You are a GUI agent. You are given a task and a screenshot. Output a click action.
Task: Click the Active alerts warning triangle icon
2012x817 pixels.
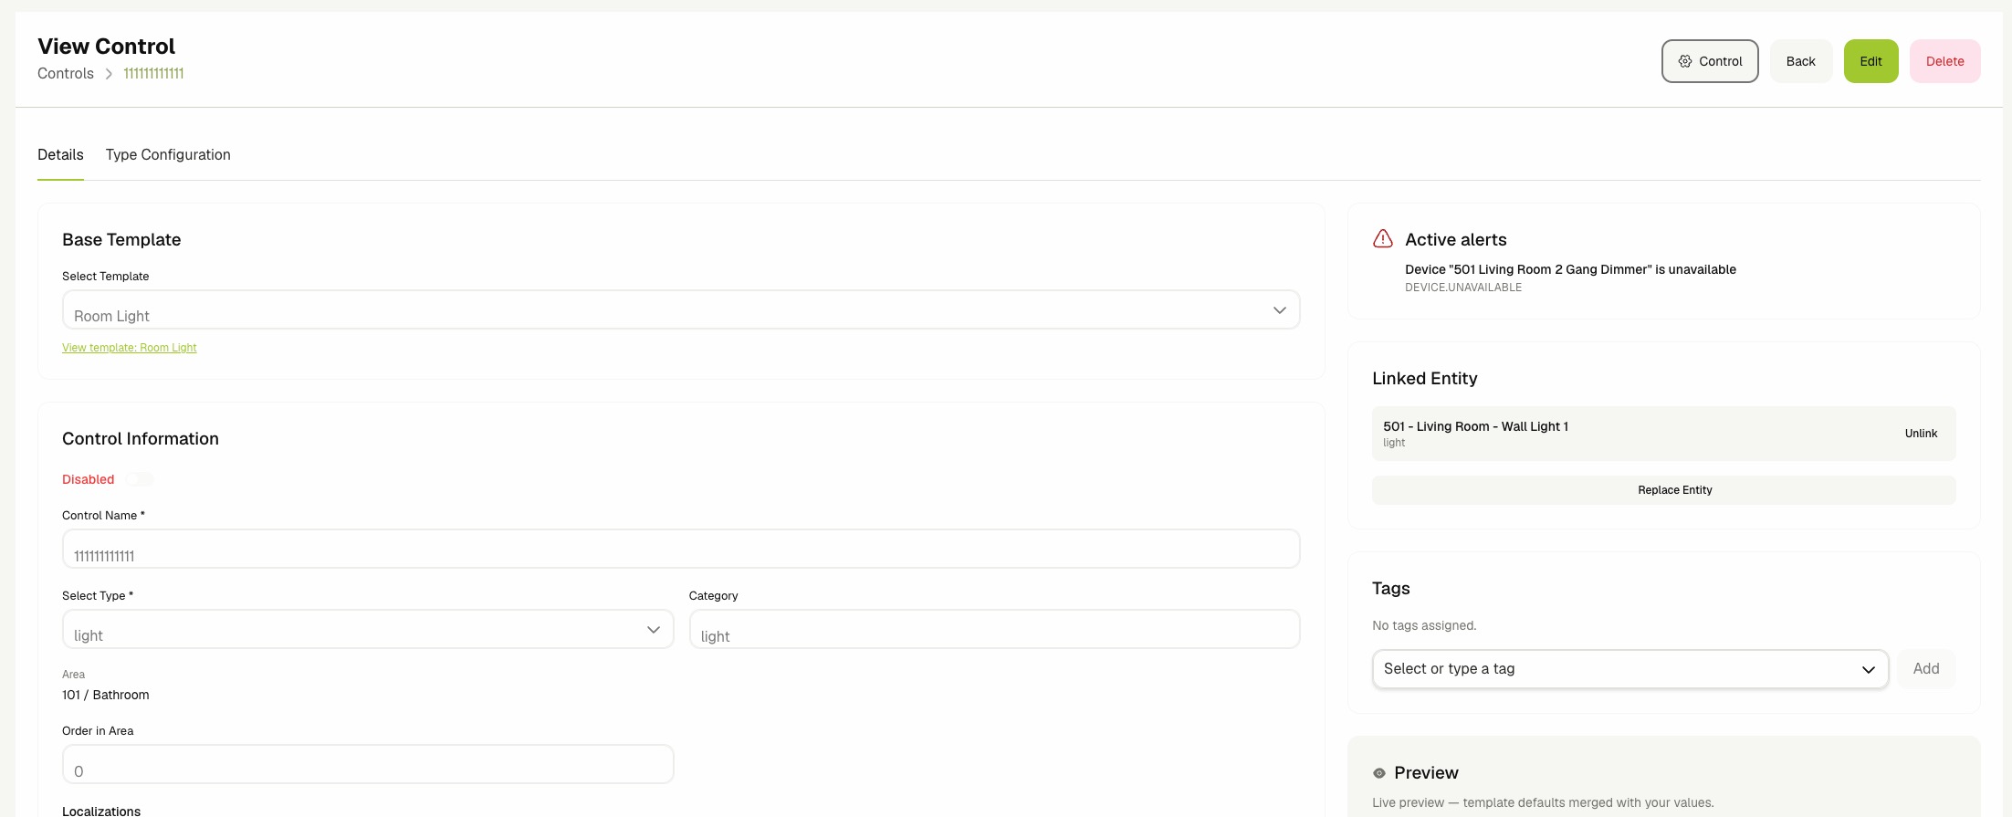coord(1383,239)
